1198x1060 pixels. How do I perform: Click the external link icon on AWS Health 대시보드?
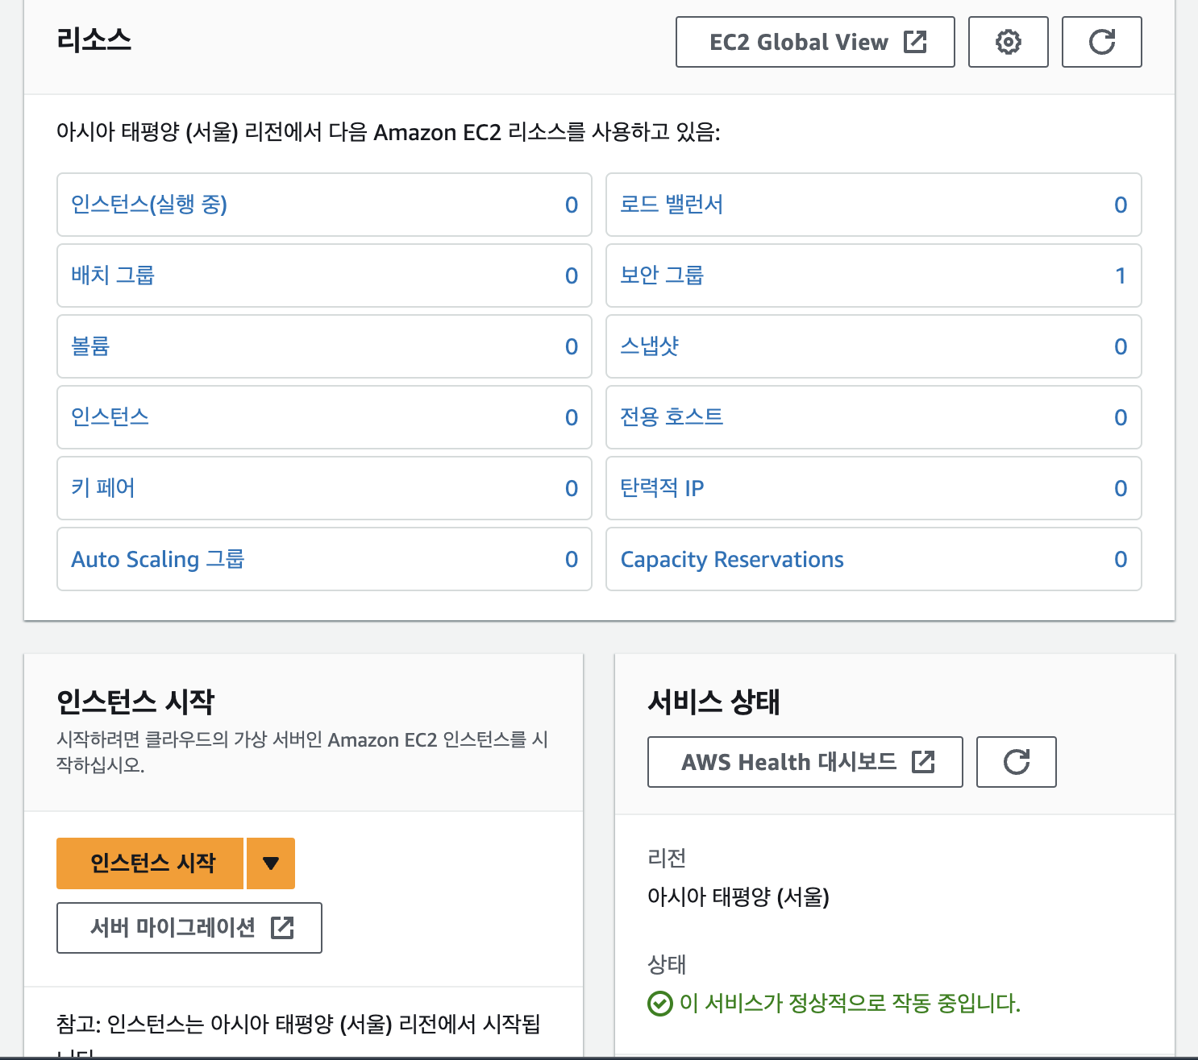pyautogui.click(x=924, y=761)
